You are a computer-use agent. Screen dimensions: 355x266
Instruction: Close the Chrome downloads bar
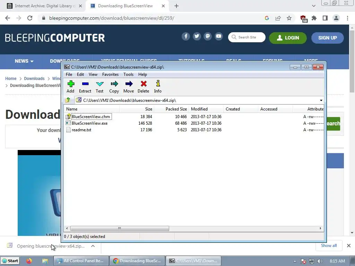pos(349,246)
